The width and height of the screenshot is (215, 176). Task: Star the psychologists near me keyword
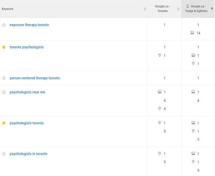pyautogui.click(x=4, y=92)
